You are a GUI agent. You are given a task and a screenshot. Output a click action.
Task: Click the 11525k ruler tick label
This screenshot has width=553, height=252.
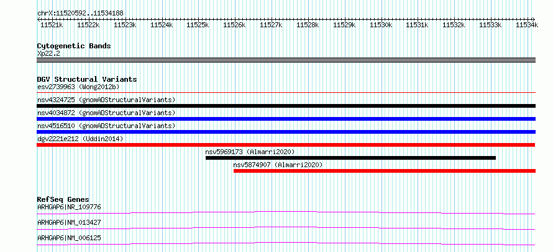tap(198, 25)
